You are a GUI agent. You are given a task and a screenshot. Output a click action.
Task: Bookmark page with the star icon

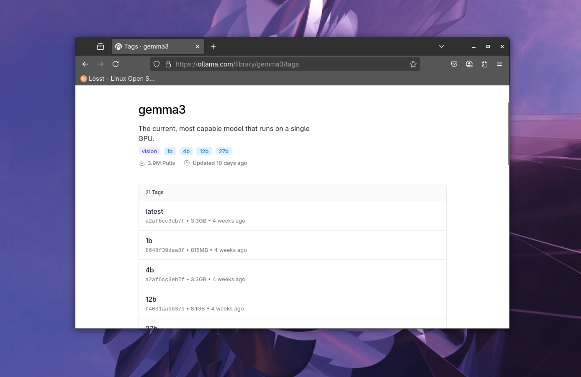pyautogui.click(x=413, y=64)
